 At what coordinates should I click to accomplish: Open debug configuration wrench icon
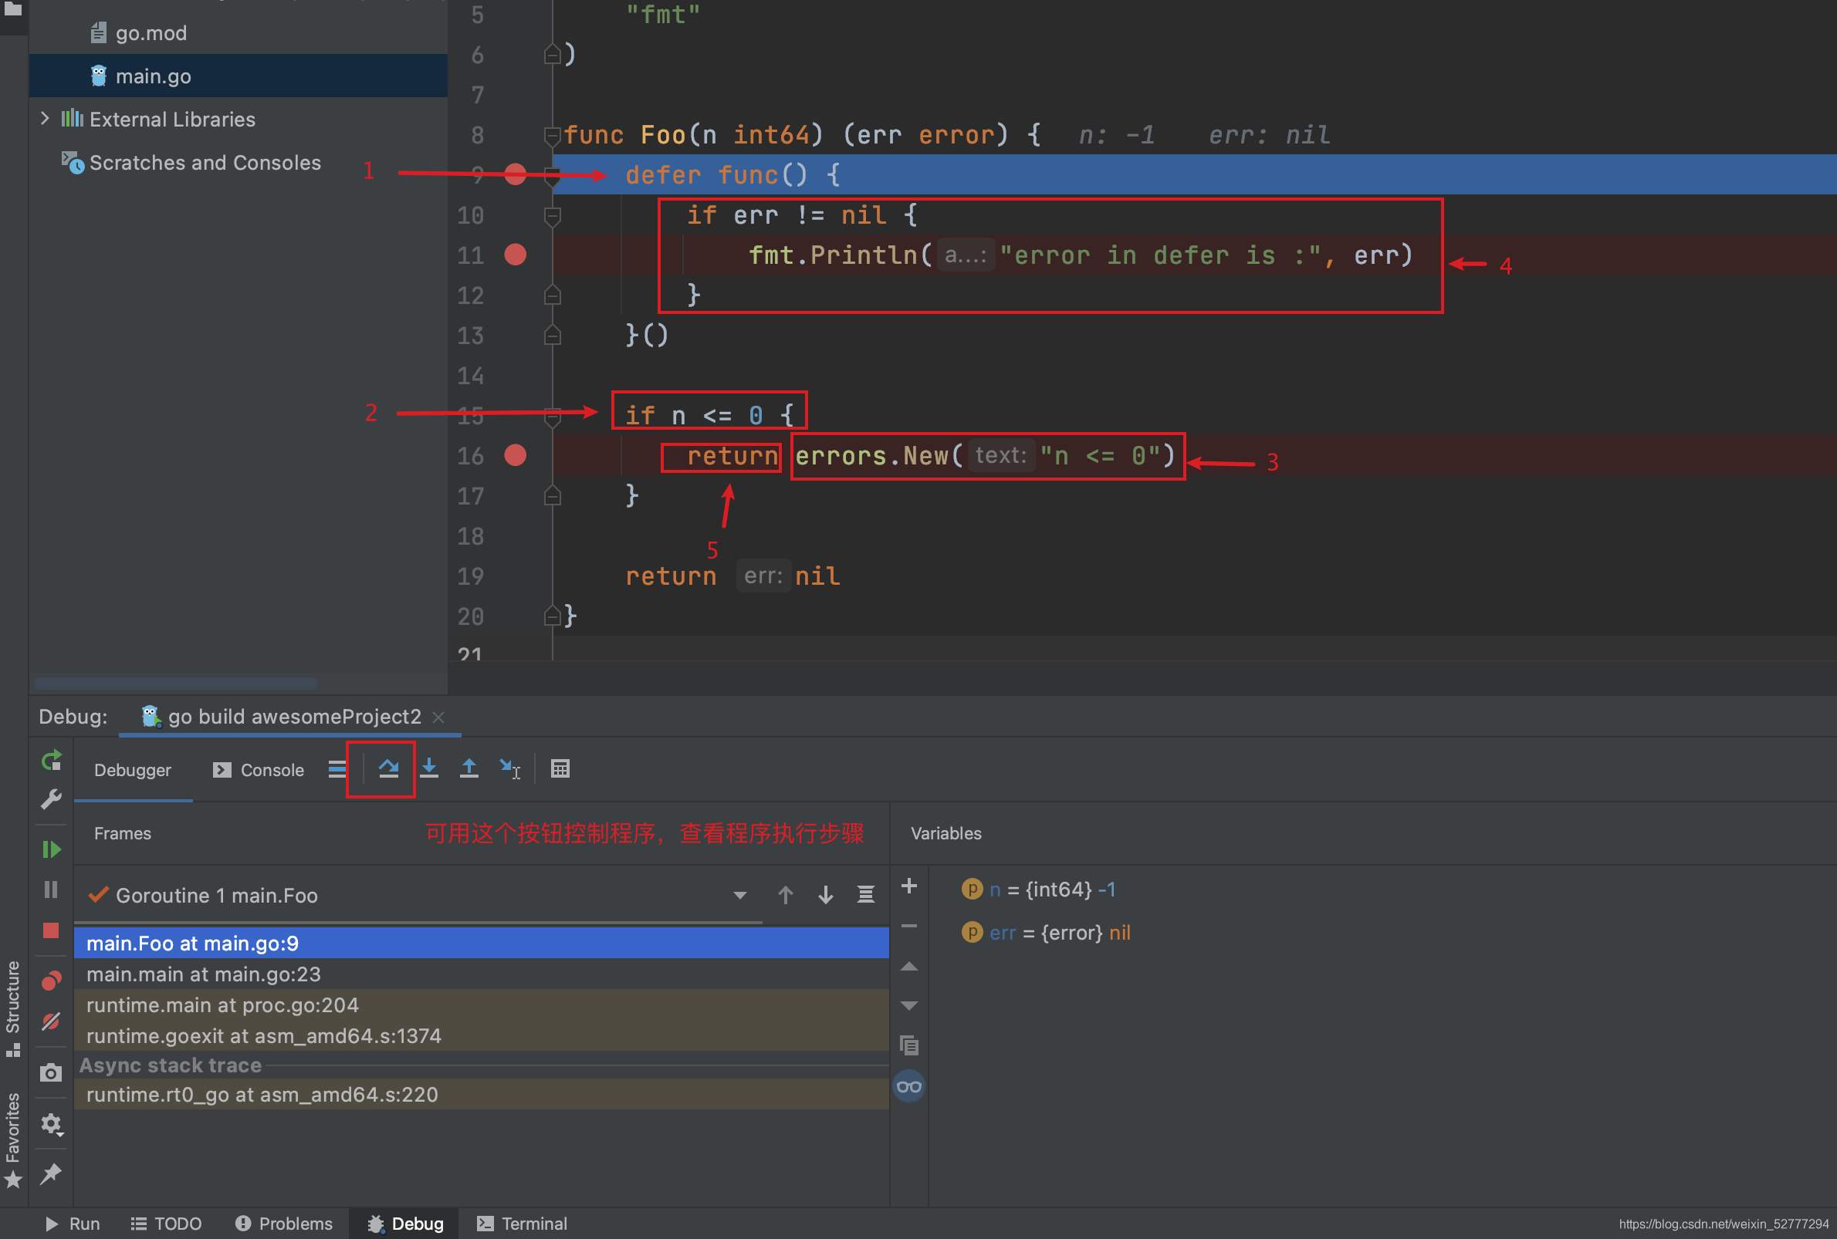(x=52, y=800)
